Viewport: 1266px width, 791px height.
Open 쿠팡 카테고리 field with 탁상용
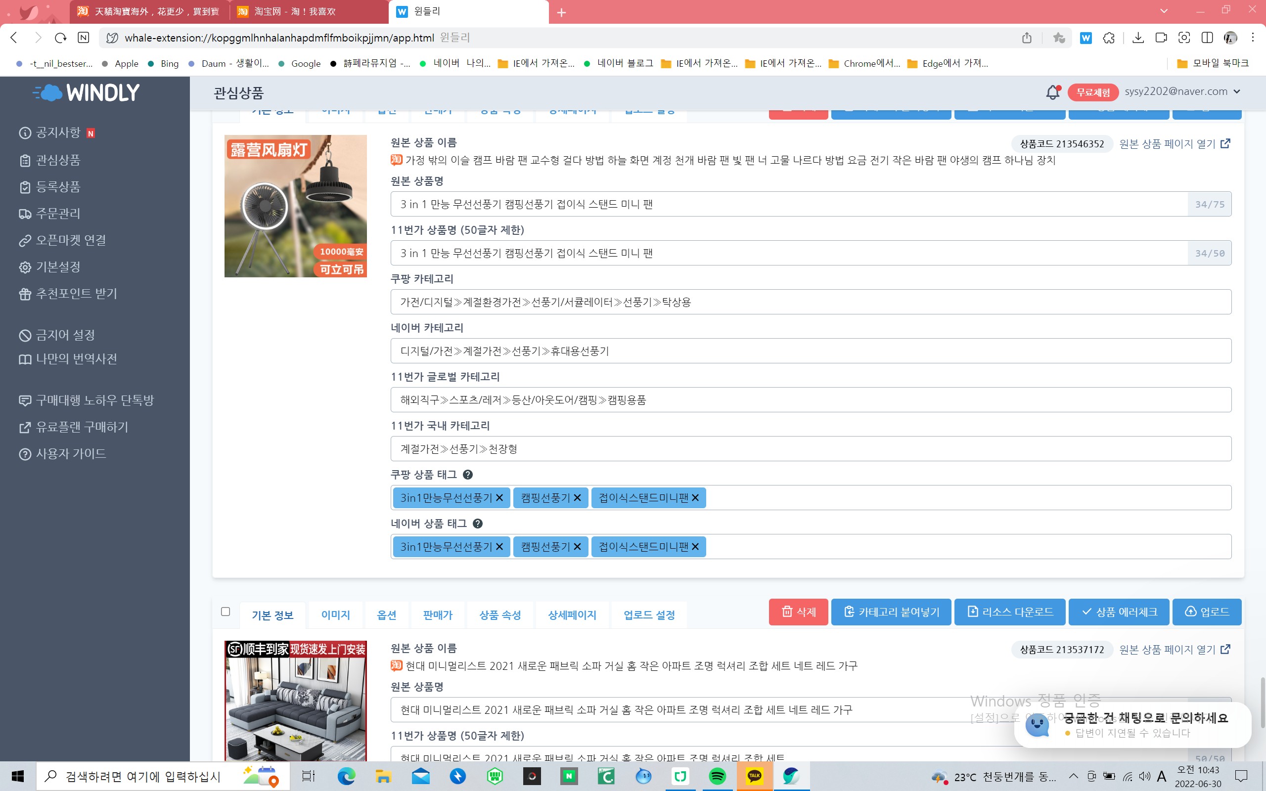811,302
